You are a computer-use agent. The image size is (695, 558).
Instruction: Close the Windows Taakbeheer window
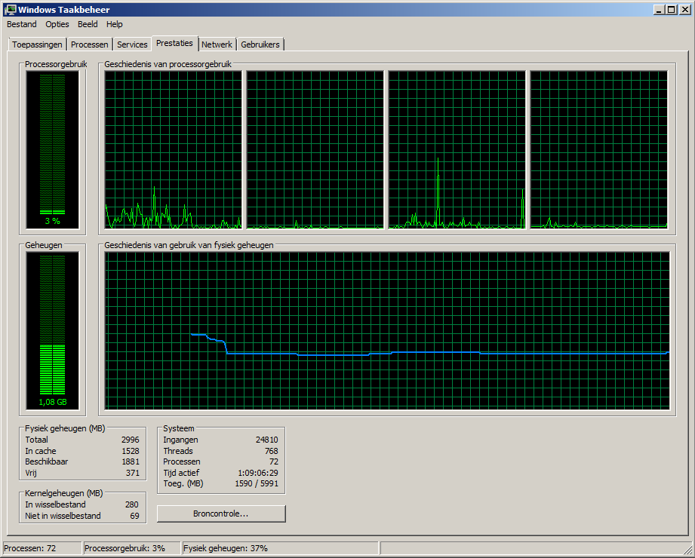coord(684,9)
